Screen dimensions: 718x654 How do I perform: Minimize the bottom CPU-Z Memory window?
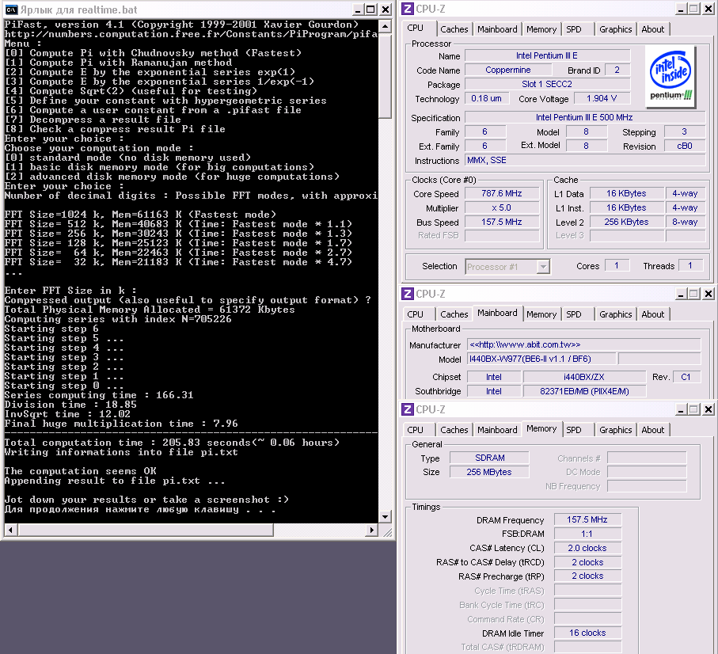click(681, 409)
